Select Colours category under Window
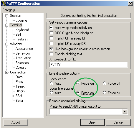 (21, 68)
